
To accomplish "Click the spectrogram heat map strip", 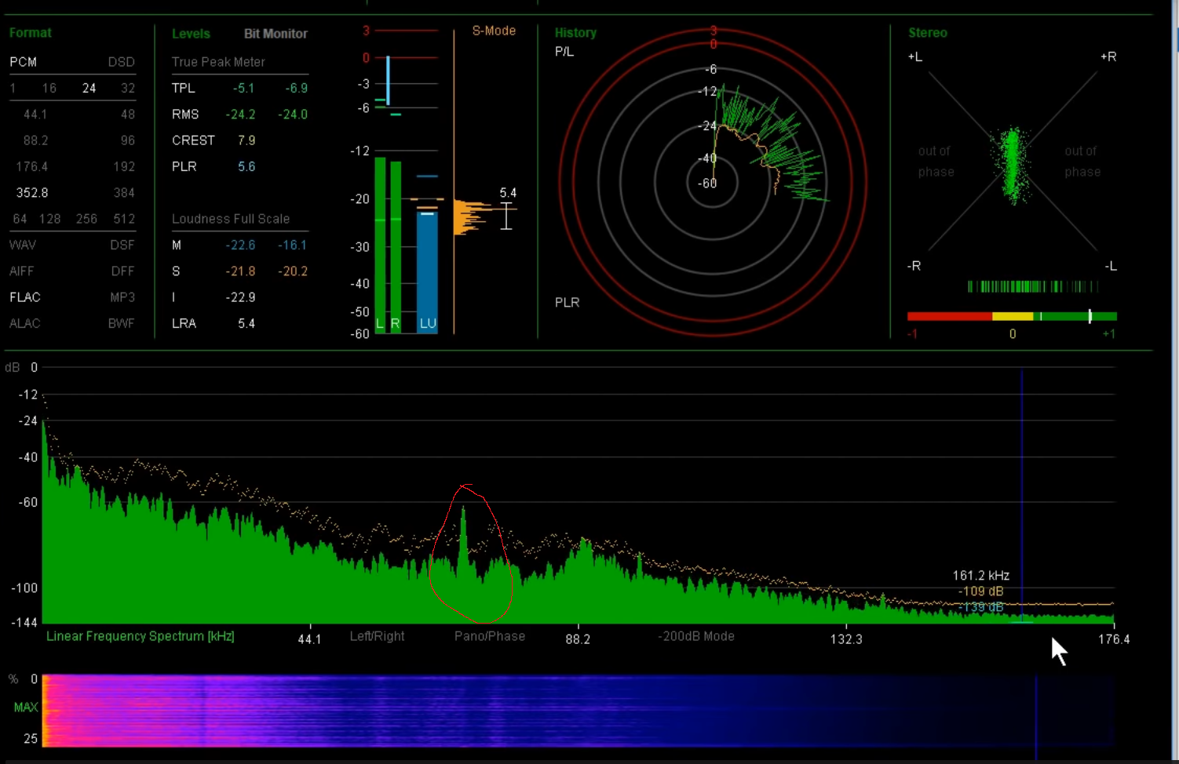I will (579, 711).
